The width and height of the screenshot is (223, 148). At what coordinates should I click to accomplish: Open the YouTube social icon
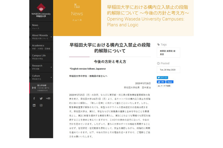tap(48, 98)
